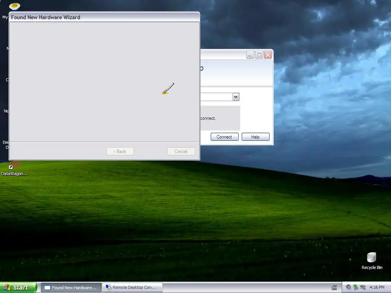
Task: Click the volume speaker tray icon
Action: click(x=348, y=287)
